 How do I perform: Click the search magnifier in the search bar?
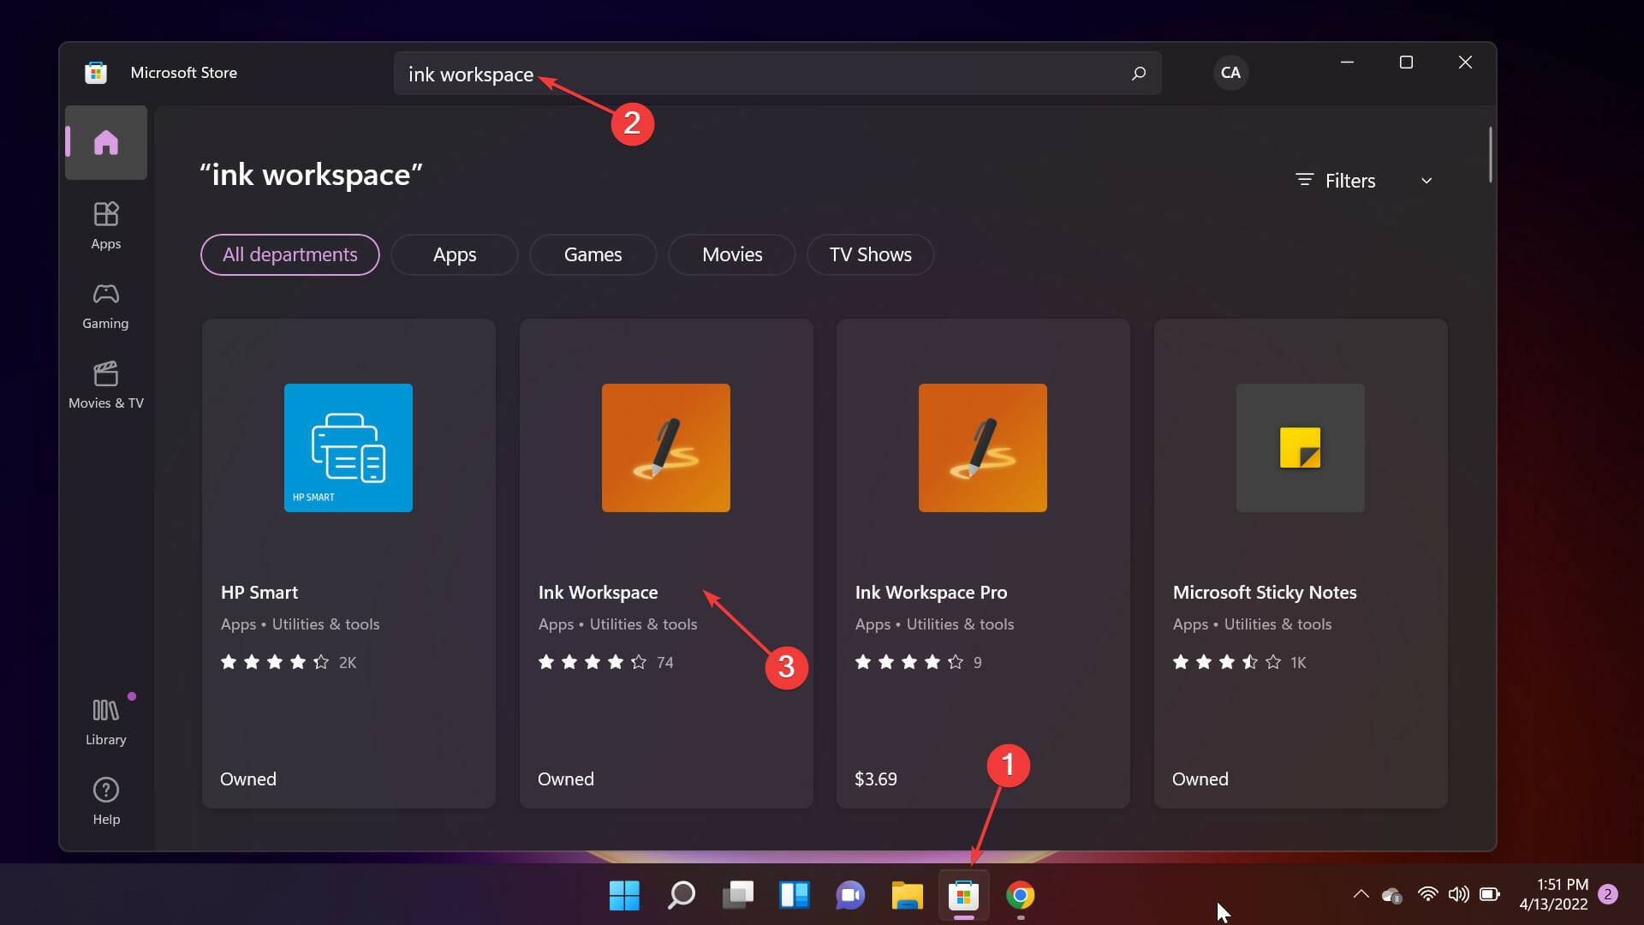1138,74
